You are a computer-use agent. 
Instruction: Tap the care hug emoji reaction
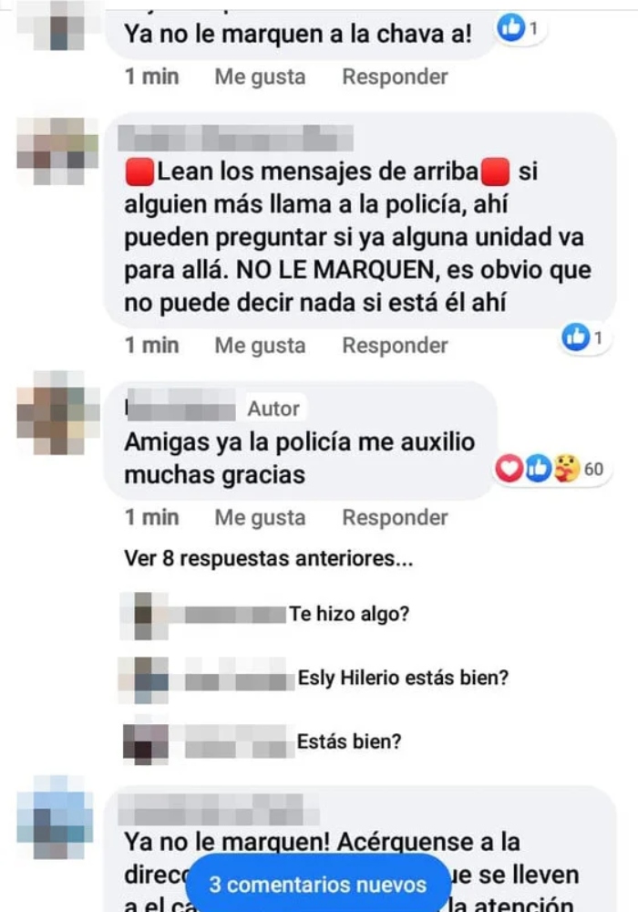tap(567, 469)
